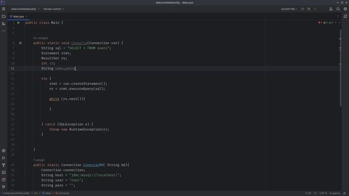349x196 pixels.
Task: Open the Services tool window
Action: [4, 151]
